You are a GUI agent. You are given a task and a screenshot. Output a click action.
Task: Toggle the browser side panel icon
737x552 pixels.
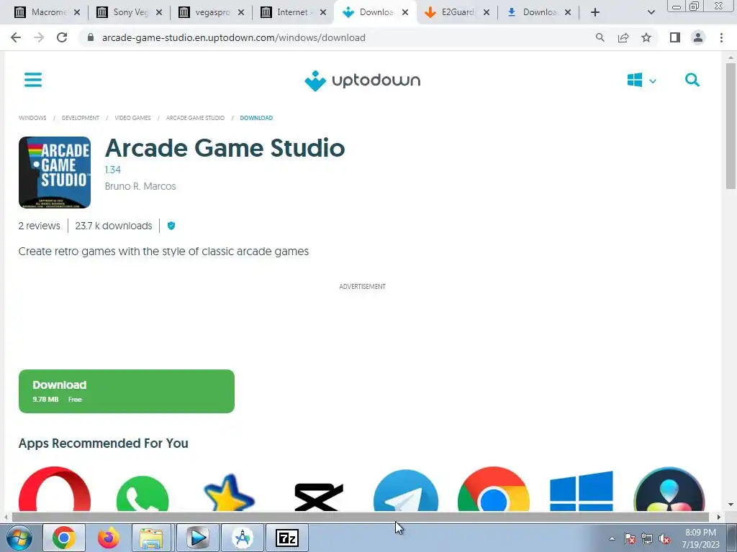click(675, 37)
